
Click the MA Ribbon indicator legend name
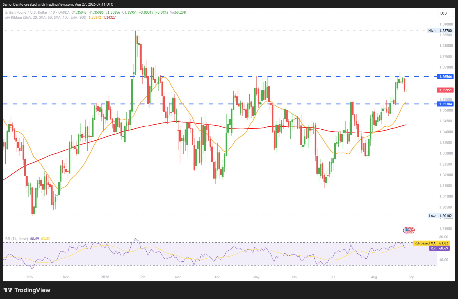(x=46, y=18)
